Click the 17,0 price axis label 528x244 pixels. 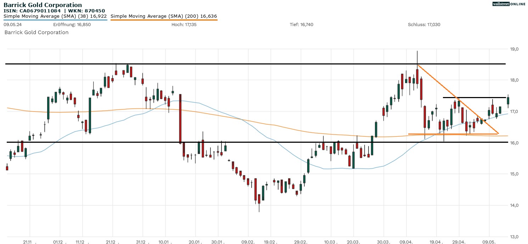click(513, 112)
